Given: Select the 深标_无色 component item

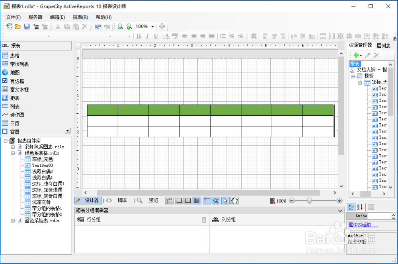Looking at the screenshot, I should point(43,159).
